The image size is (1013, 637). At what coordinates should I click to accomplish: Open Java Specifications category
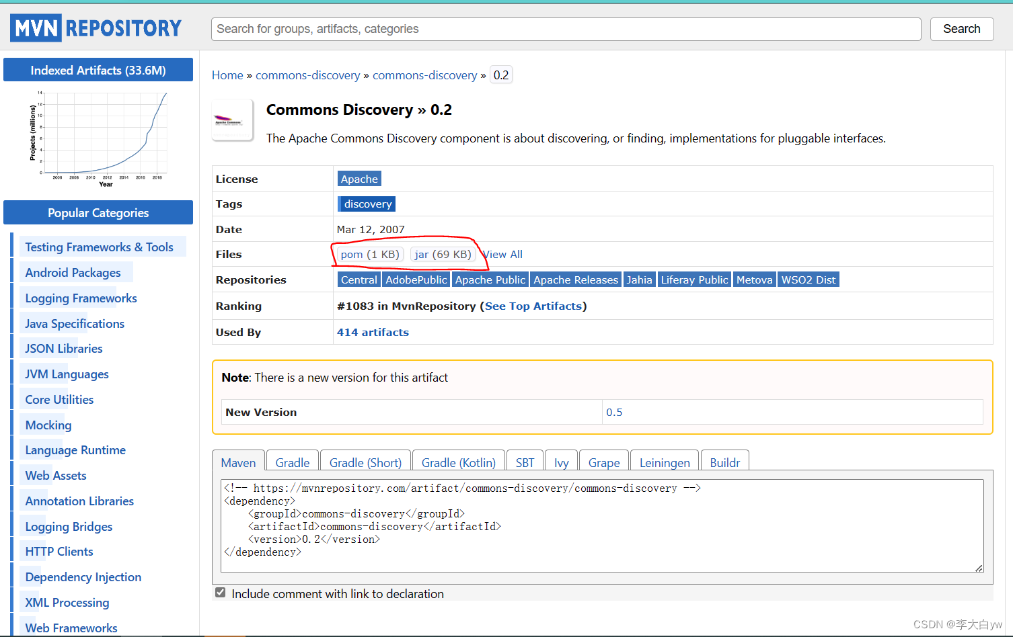75,323
